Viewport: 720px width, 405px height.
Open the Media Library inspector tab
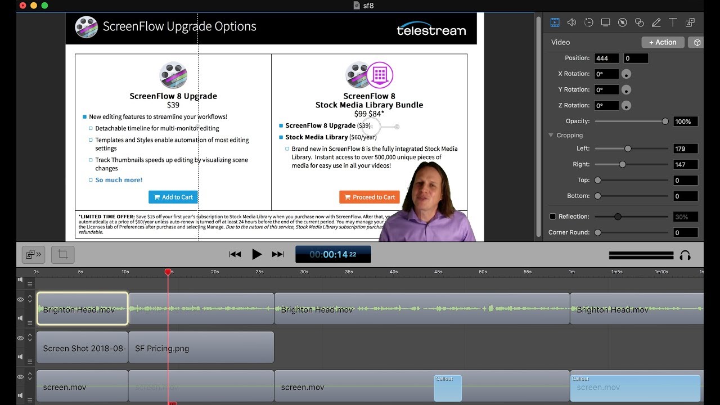coord(690,22)
